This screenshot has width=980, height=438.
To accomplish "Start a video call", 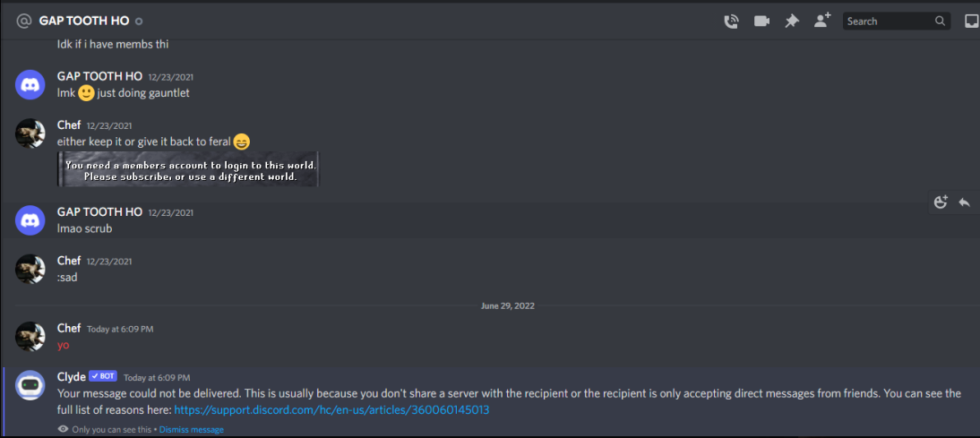I will coord(761,21).
